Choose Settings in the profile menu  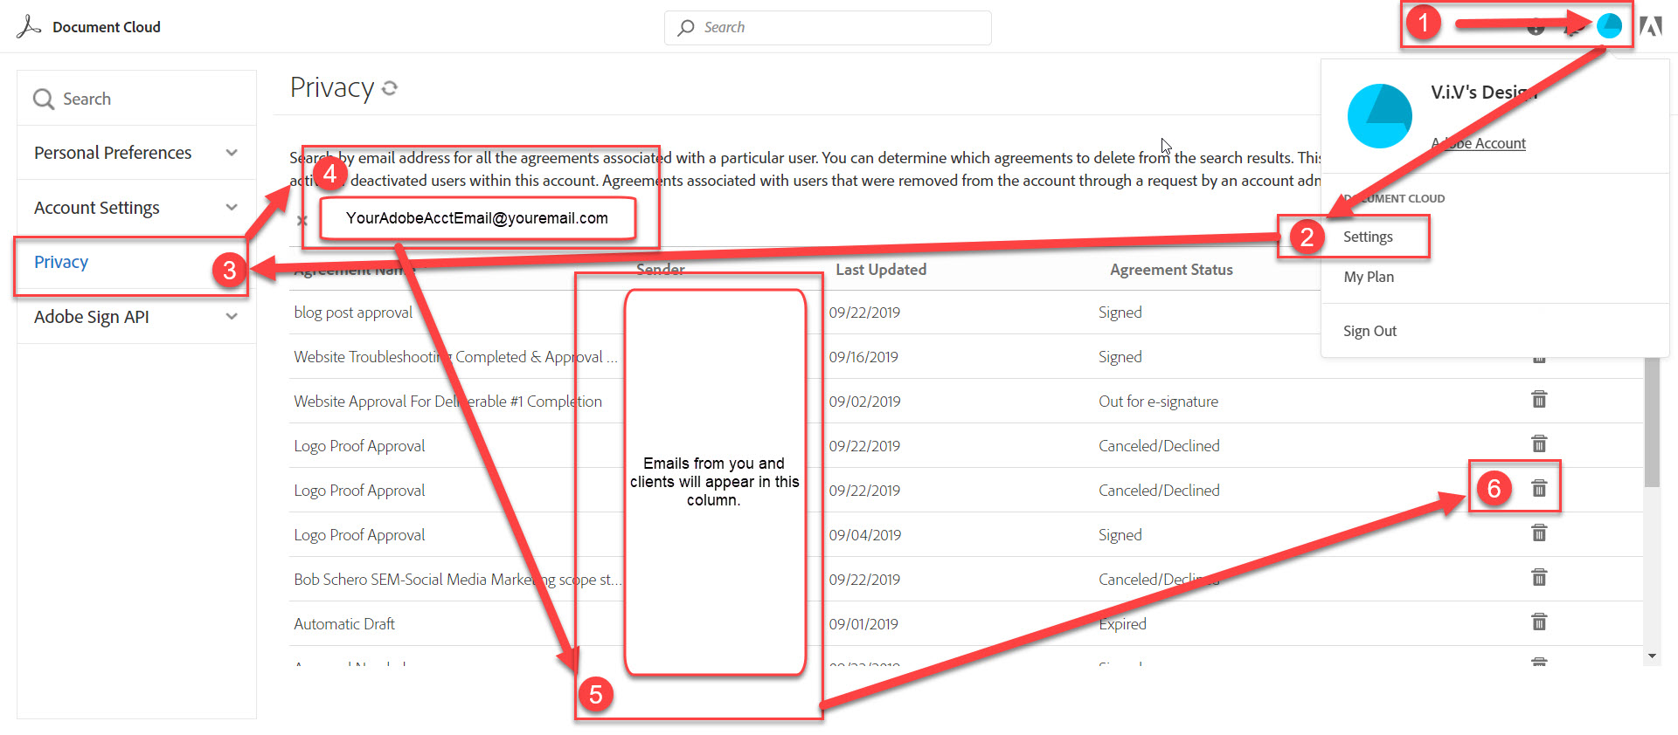tap(1368, 237)
